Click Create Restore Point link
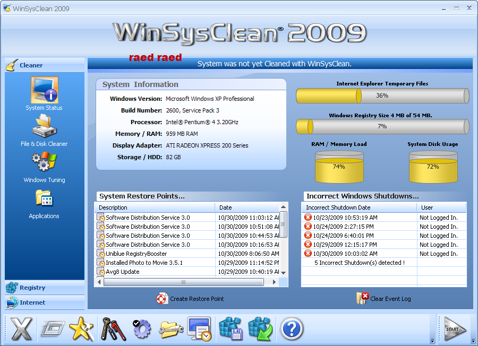This screenshot has height=346, width=478. pos(197,299)
